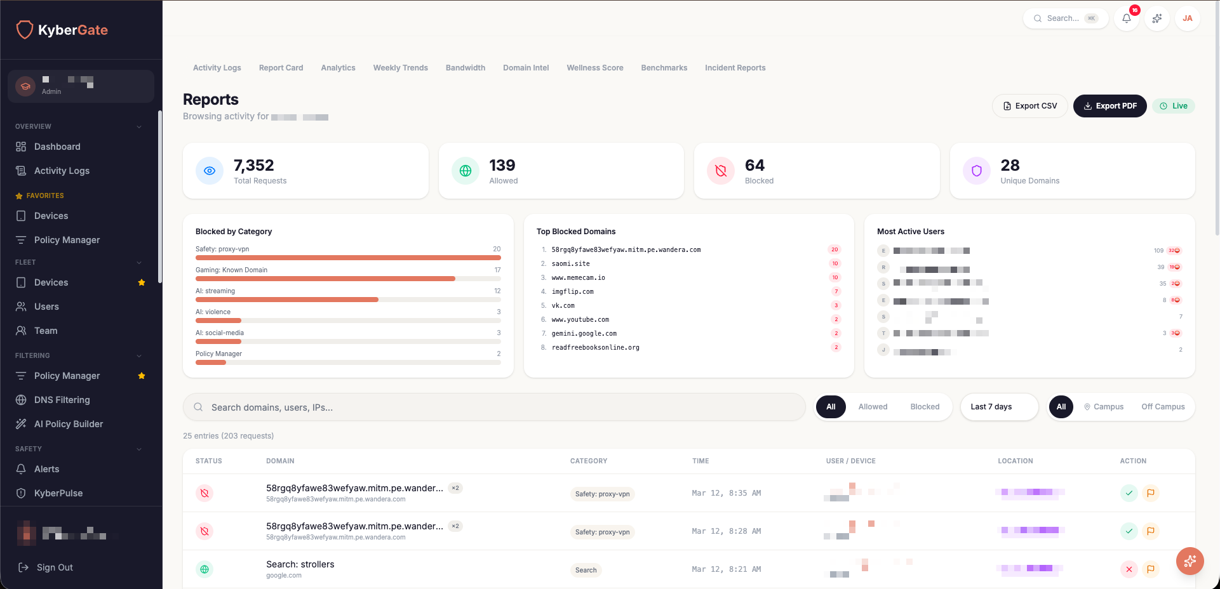
Task: Click the Sign Out arrow icon
Action: coord(23,567)
